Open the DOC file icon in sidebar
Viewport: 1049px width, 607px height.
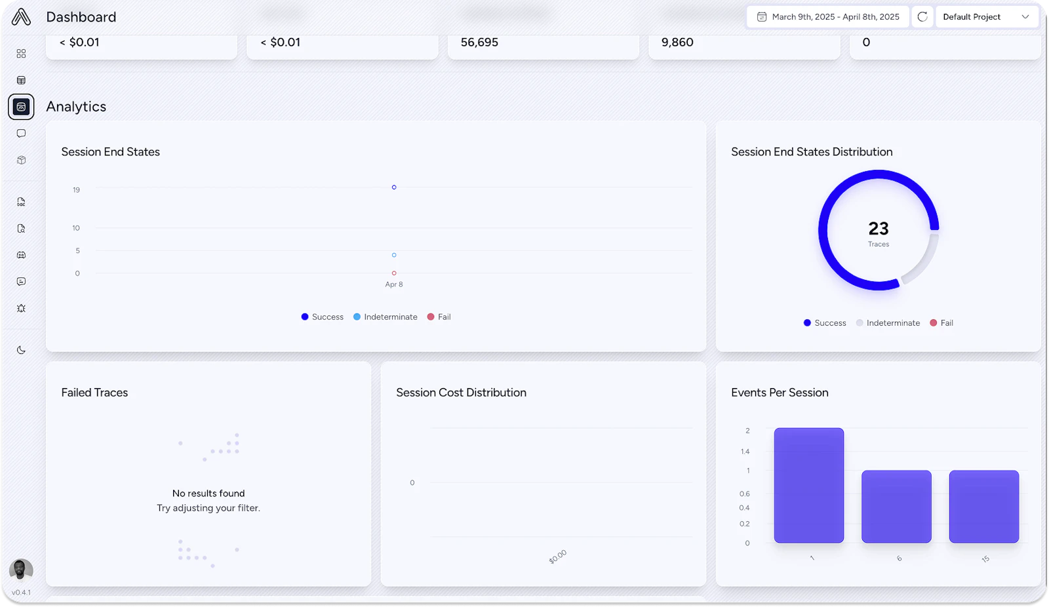pos(21,202)
